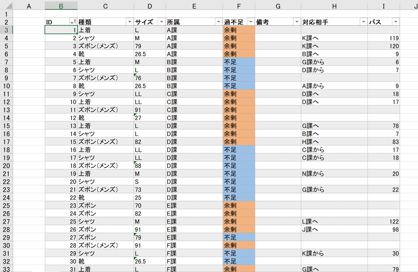The image size is (418, 272).
Task: Select the E課 cell in ID 23 row
Action: pos(194,206)
